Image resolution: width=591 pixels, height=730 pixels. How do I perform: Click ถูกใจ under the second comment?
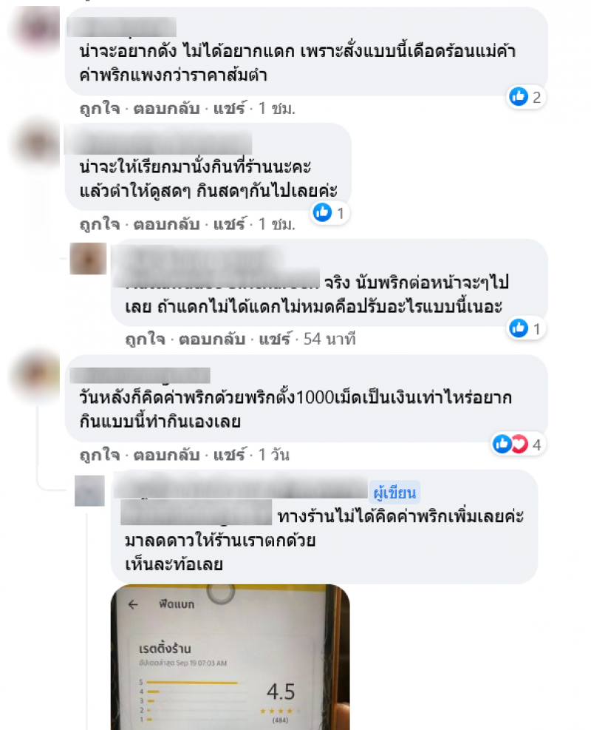(99, 224)
